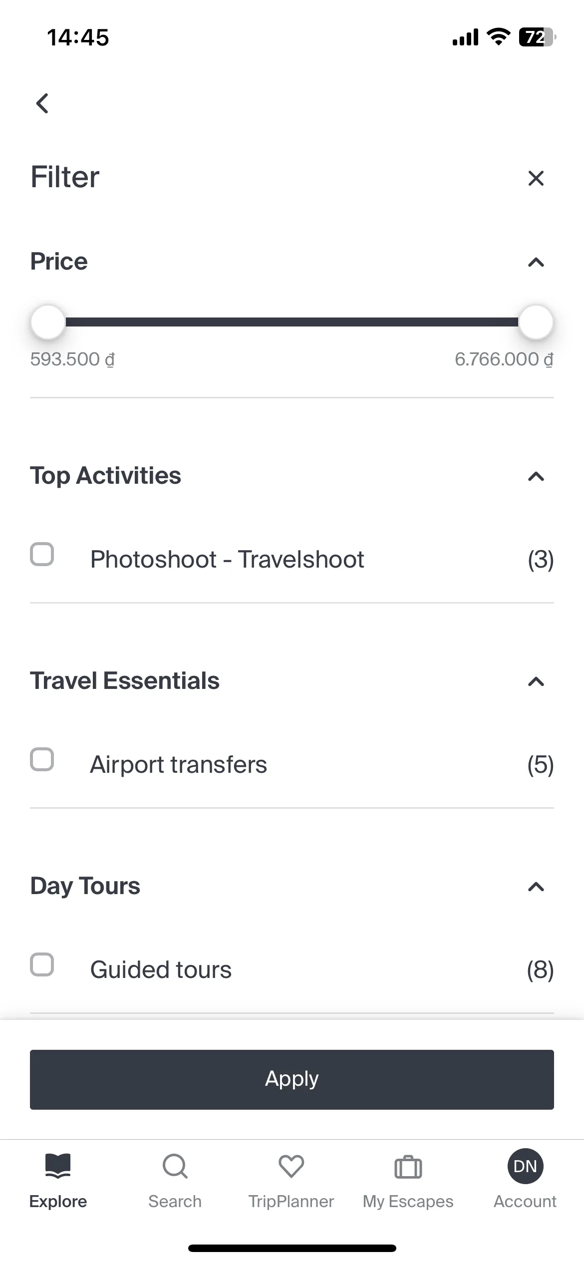Tap the Search magnifier icon
Viewport: 584px width, 1264px height.
[x=175, y=1166]
